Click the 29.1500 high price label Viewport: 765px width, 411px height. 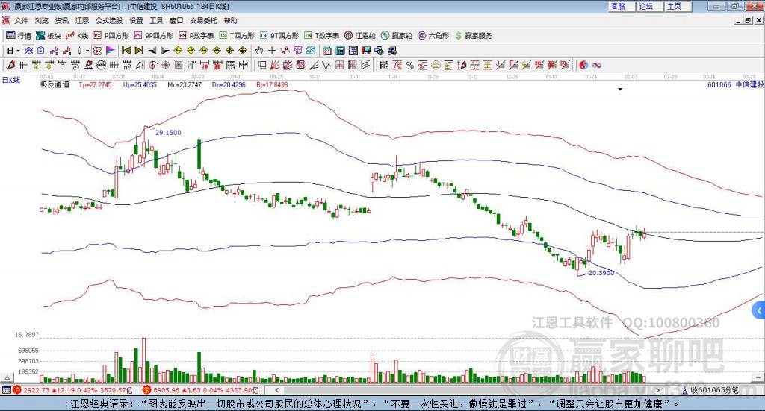point(168,133)
